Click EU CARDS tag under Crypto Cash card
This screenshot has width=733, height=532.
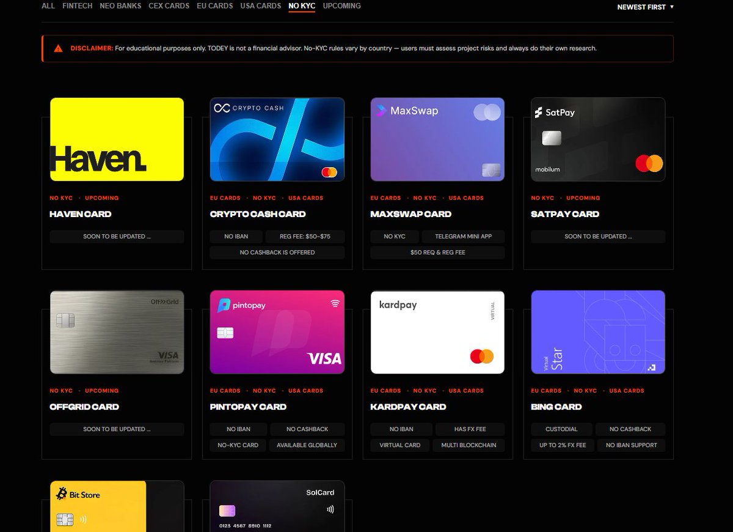pyautogui.click(x=225, y=198)
